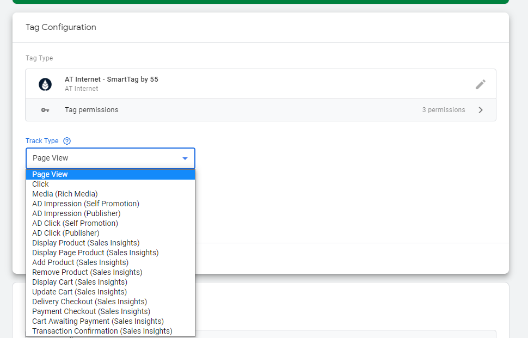Choose AD Click (Self Promotion)
Screen dimensions: 528x338
[75, 223]
